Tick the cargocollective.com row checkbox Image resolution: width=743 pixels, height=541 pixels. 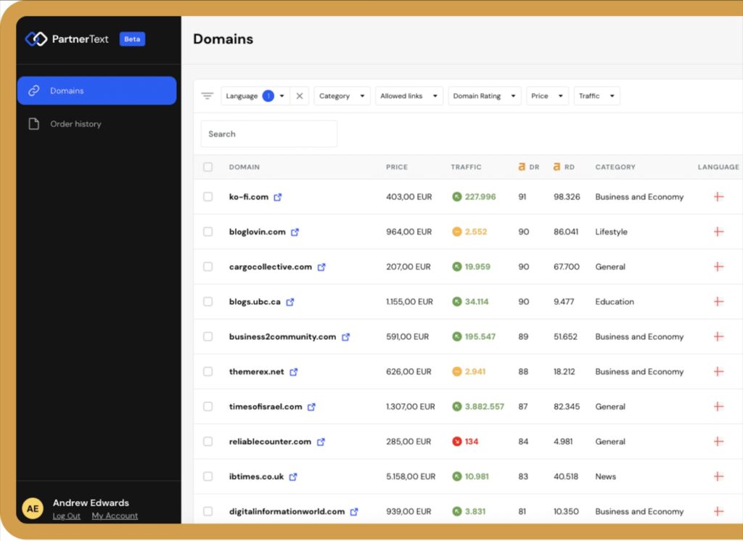(x=208, y=267)
